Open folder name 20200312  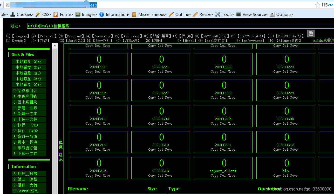286,145
